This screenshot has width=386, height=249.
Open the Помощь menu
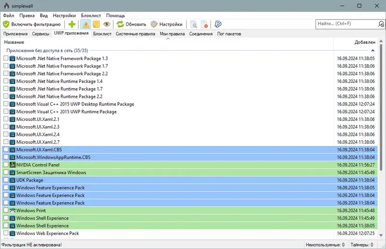[115, 15]
